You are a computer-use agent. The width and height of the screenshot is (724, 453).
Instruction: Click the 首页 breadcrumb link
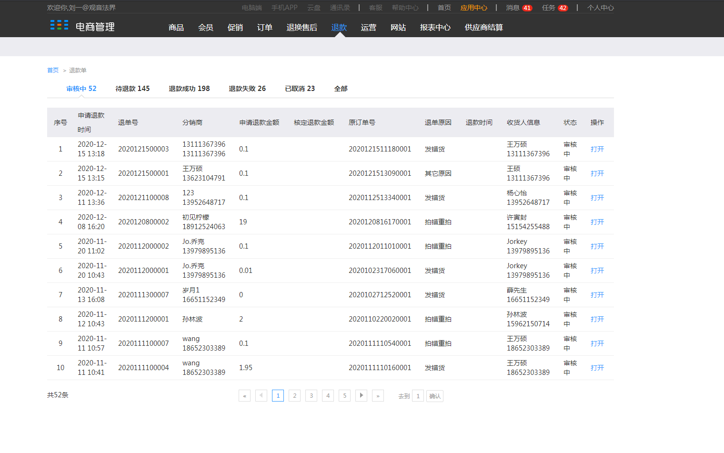coord(53,70)
